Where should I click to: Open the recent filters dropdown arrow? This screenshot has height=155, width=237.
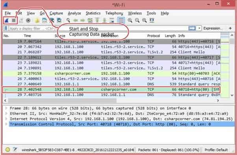click(x=199, y=28)
